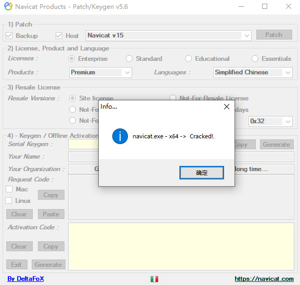Choose the Not-For-Resale License radio option

click(x=173, y=98)
